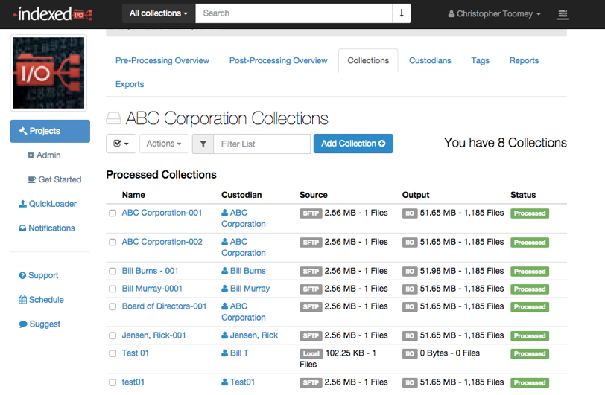
Task: Open the Actions dropdown
Action: click(x=164, y=144)
